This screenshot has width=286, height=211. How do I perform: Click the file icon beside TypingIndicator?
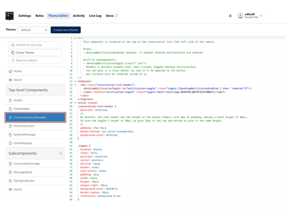coord(10,181)
